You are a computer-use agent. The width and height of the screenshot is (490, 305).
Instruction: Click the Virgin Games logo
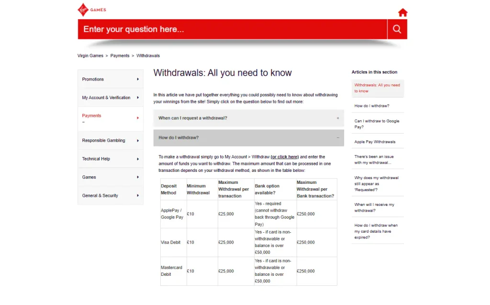coord(91,10)
